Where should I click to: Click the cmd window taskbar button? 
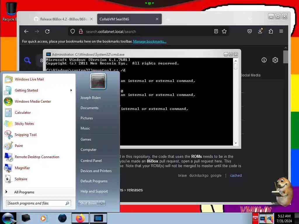(98, 218)
